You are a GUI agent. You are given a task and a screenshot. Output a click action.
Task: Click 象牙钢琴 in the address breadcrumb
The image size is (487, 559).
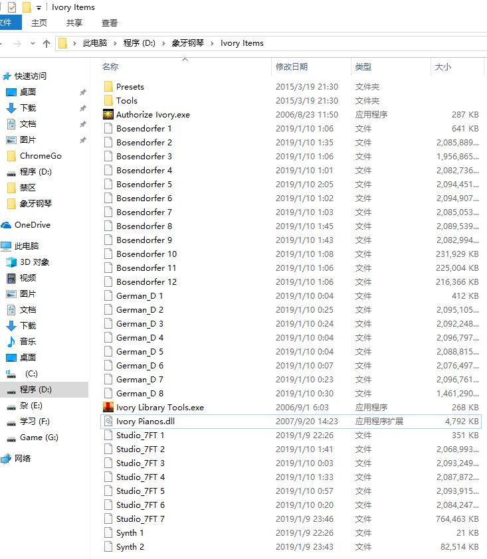coord(187,43)
